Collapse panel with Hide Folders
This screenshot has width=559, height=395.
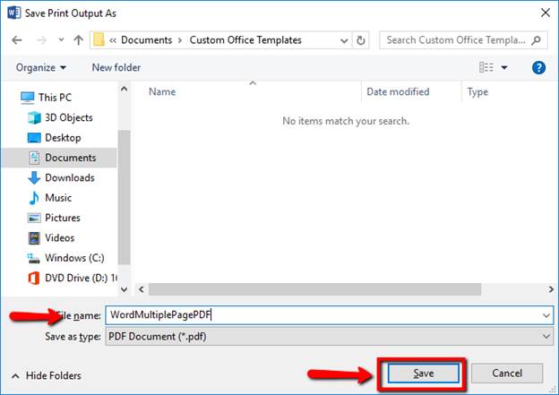click(47, 375)
